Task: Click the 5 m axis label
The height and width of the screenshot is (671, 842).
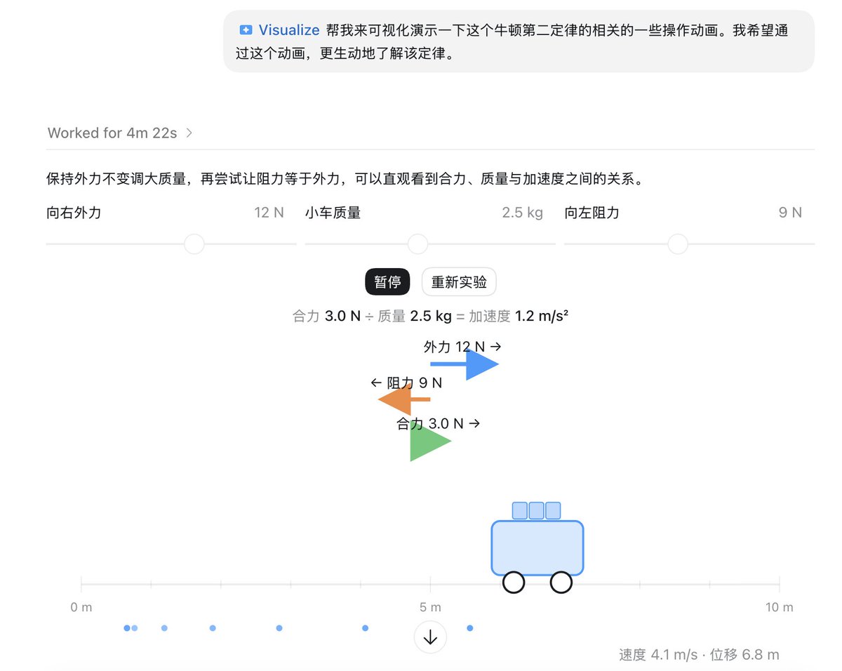Action: click(430, 608)
